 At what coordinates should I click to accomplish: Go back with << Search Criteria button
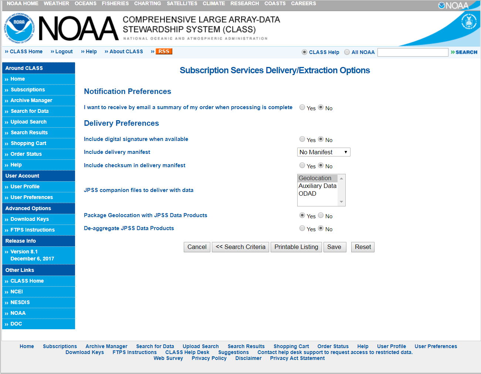click(241, 247)
